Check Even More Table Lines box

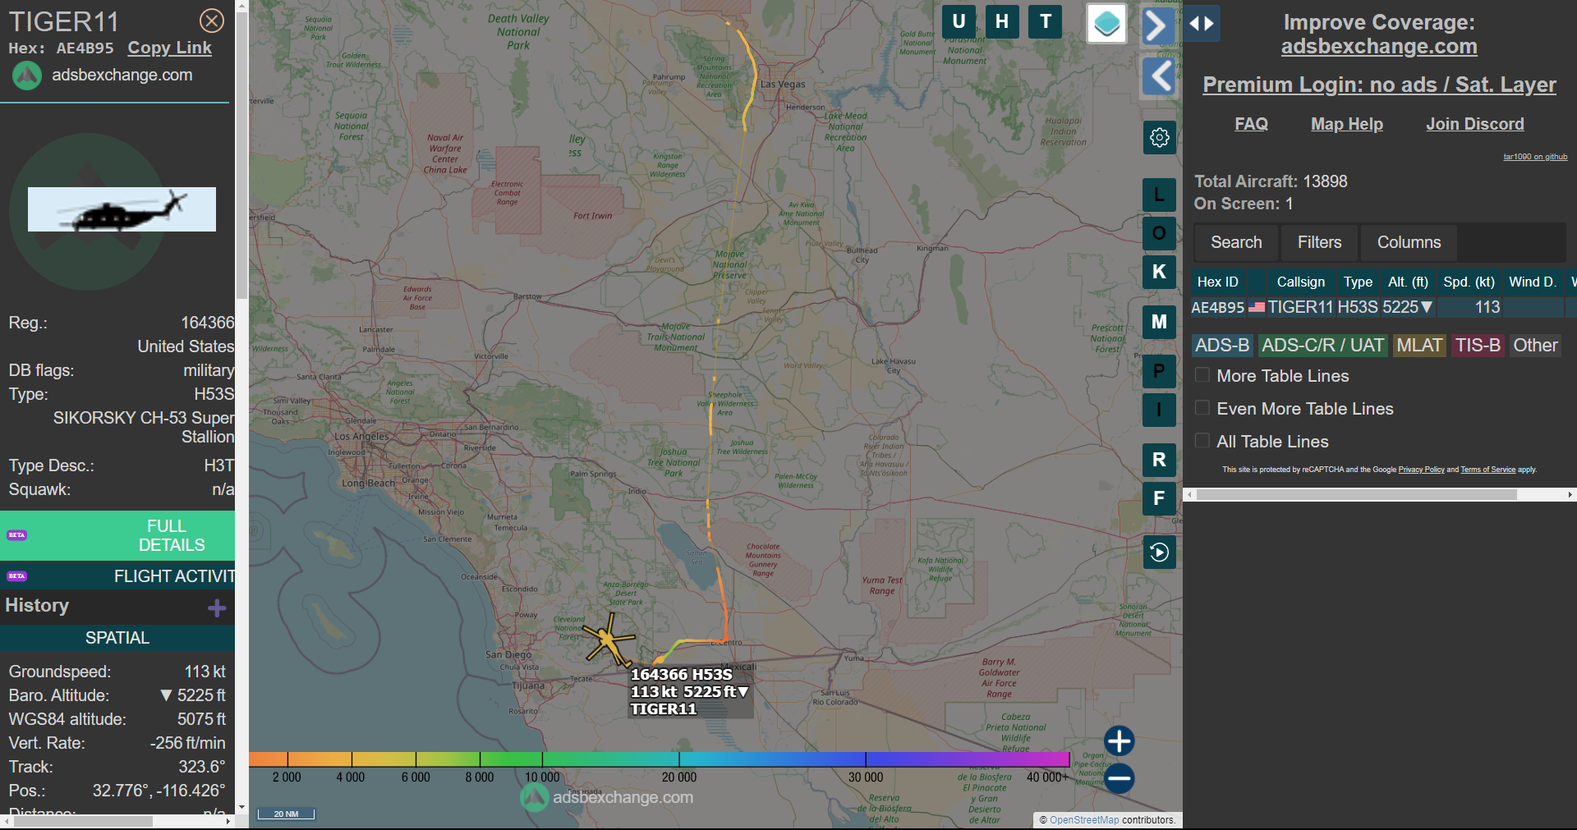[x=1202, y=408]
